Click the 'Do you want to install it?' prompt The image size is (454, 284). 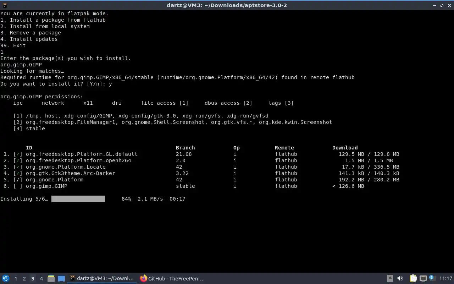(x=56, y=84)
